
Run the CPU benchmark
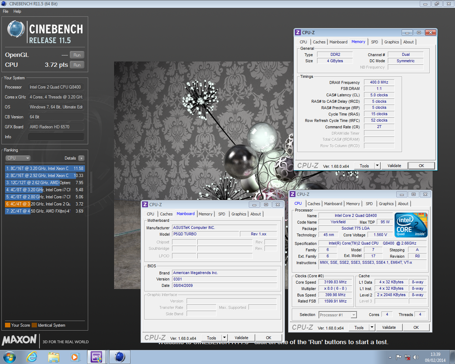pos(77,65)
